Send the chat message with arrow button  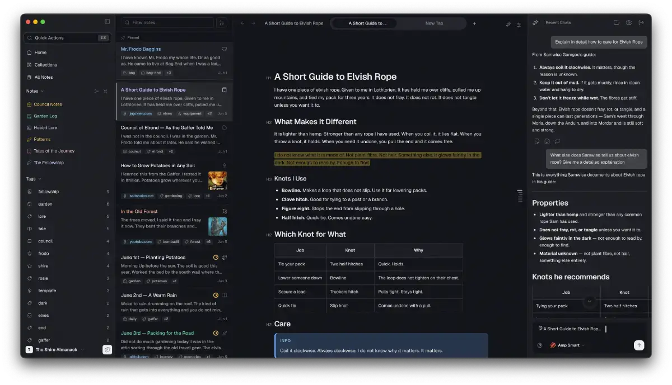(639, 345)
